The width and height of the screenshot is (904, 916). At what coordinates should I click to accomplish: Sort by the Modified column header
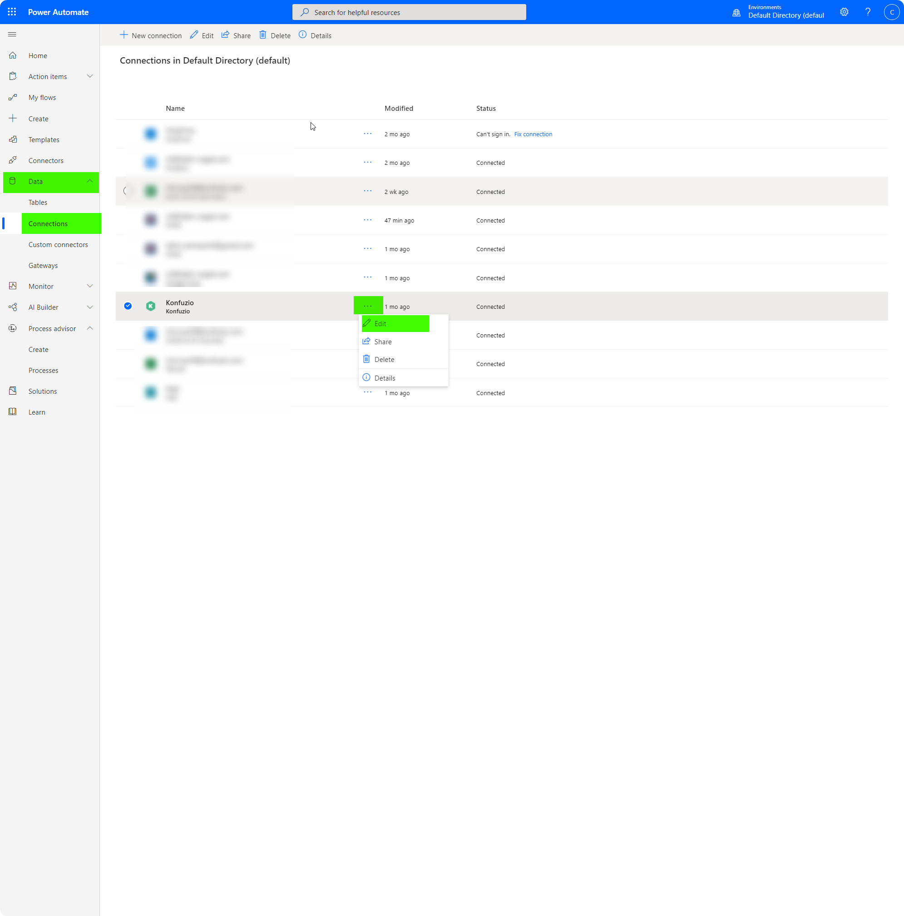(x=399, y=109)
